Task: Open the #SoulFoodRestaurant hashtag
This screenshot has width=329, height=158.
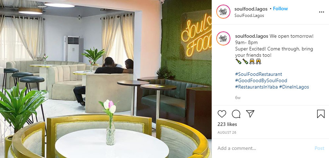Action: coord(259,74)
